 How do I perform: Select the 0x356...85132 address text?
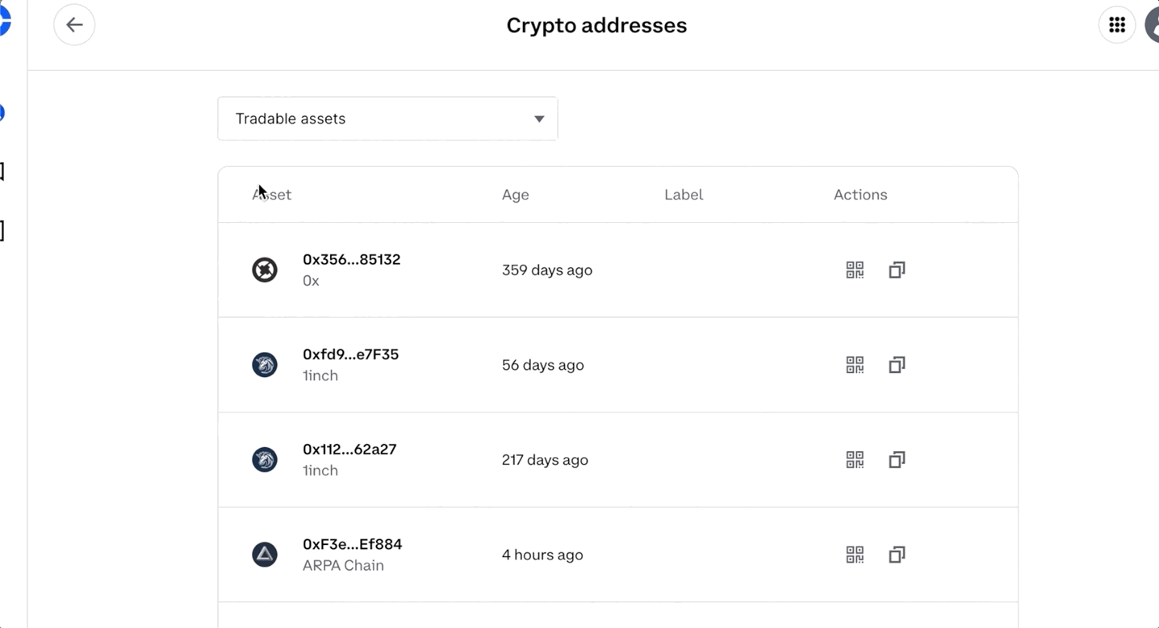click(351, 259)
